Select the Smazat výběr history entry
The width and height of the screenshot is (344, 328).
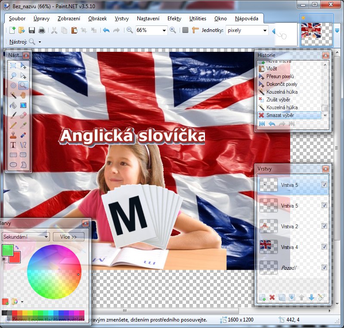(x=289, y=115)
